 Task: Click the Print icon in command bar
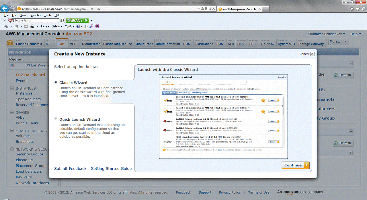click(x=32, y=26)
